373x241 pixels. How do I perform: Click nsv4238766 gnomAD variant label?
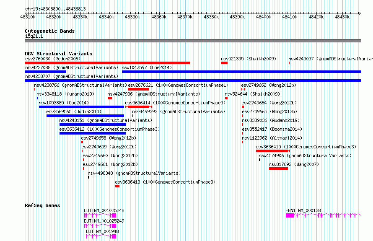[x=80, y=85]
